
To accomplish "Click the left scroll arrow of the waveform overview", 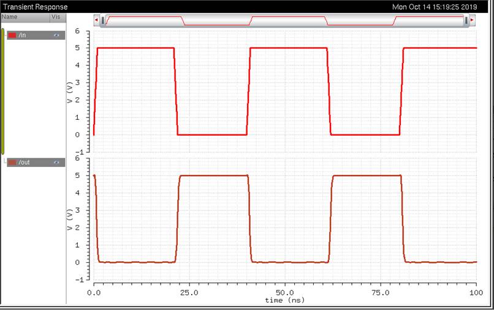I will click(96, 20).
